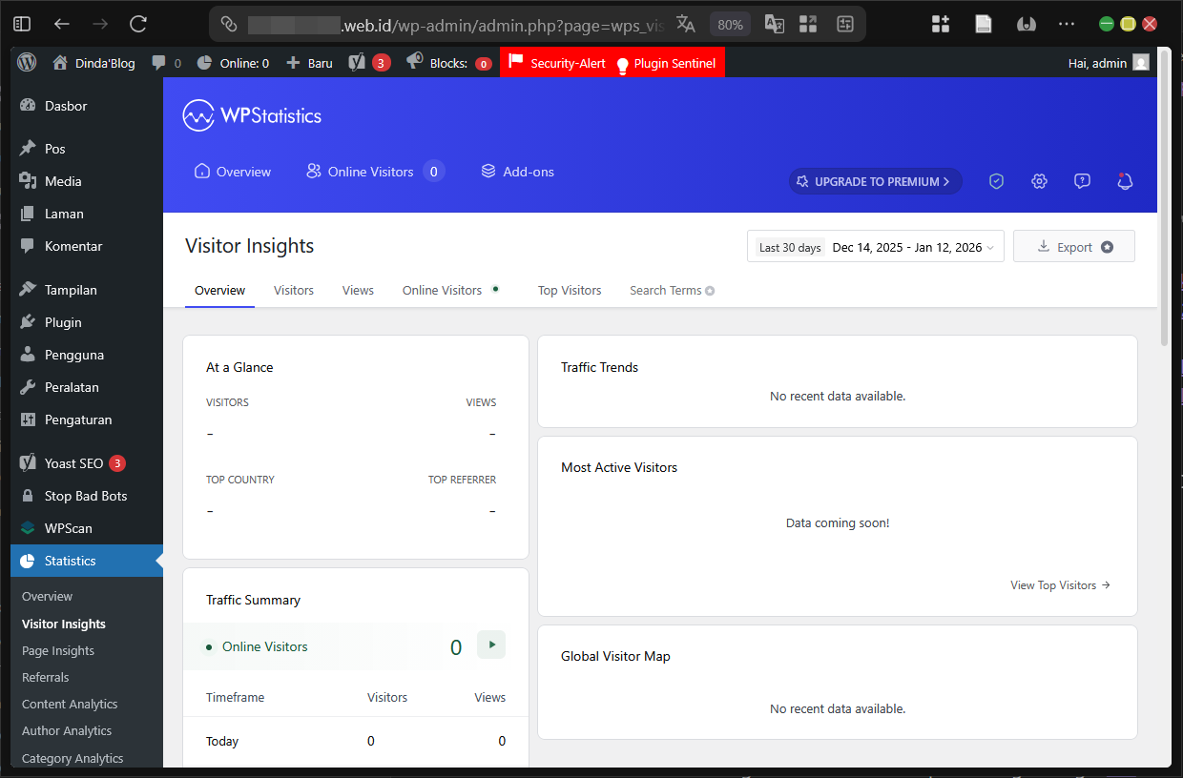Viewport: 1183px width, 778px height.
Task: Click the WPStatistics logo in the header
Action: [x=251, y=114]
